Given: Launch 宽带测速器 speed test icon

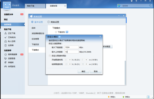Looking at the screenshot, I should [x=5, y=54].
